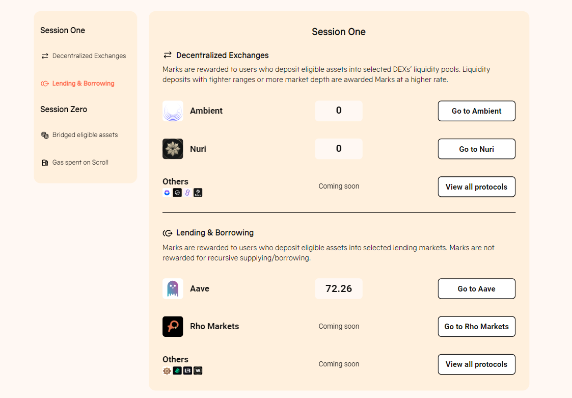Click the sidebar swap arrows icon for Decentralized Exchanges
This screenshot has width=572, height=398.
click(x=45, y=56)
